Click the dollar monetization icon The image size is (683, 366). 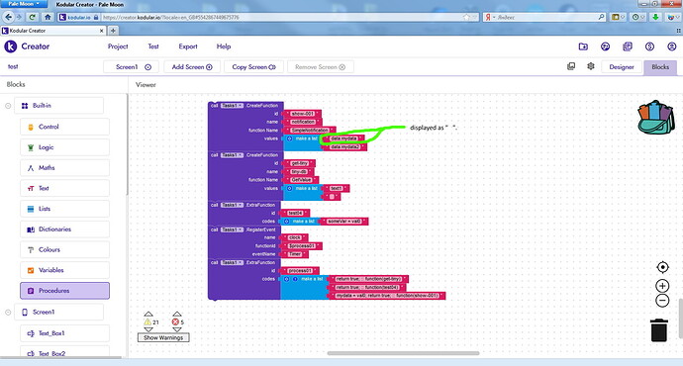pyautogui.click(x=649, y=46)
